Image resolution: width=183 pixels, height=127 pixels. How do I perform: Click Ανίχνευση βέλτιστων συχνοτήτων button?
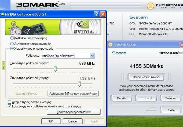pos(73,94)
